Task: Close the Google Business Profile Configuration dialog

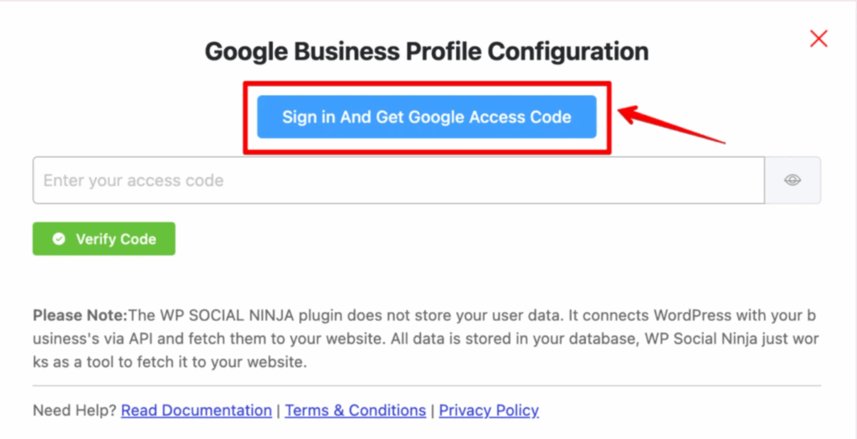Action: (x=819, y=38)
